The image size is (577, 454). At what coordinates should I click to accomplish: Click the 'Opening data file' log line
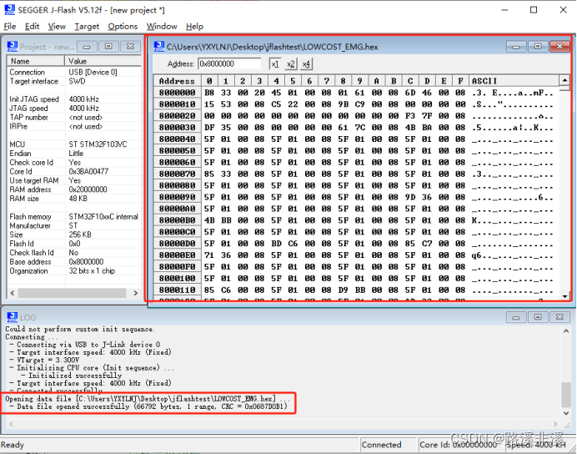tap(148, 399)
